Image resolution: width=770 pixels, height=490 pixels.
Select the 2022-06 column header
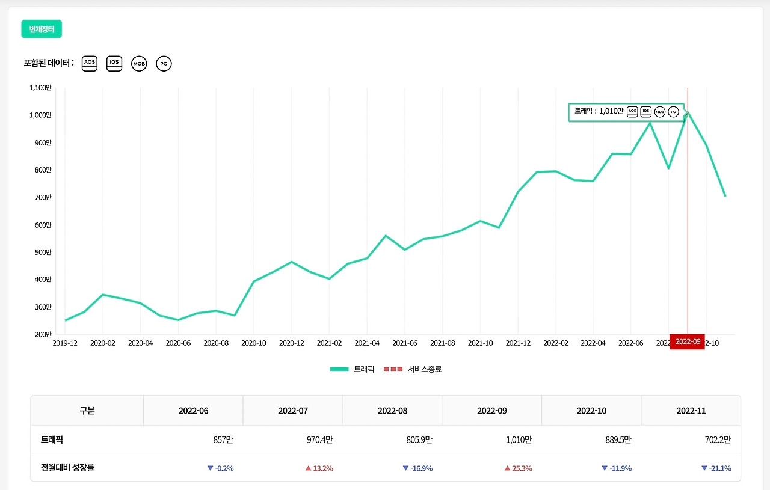[193, 411]
